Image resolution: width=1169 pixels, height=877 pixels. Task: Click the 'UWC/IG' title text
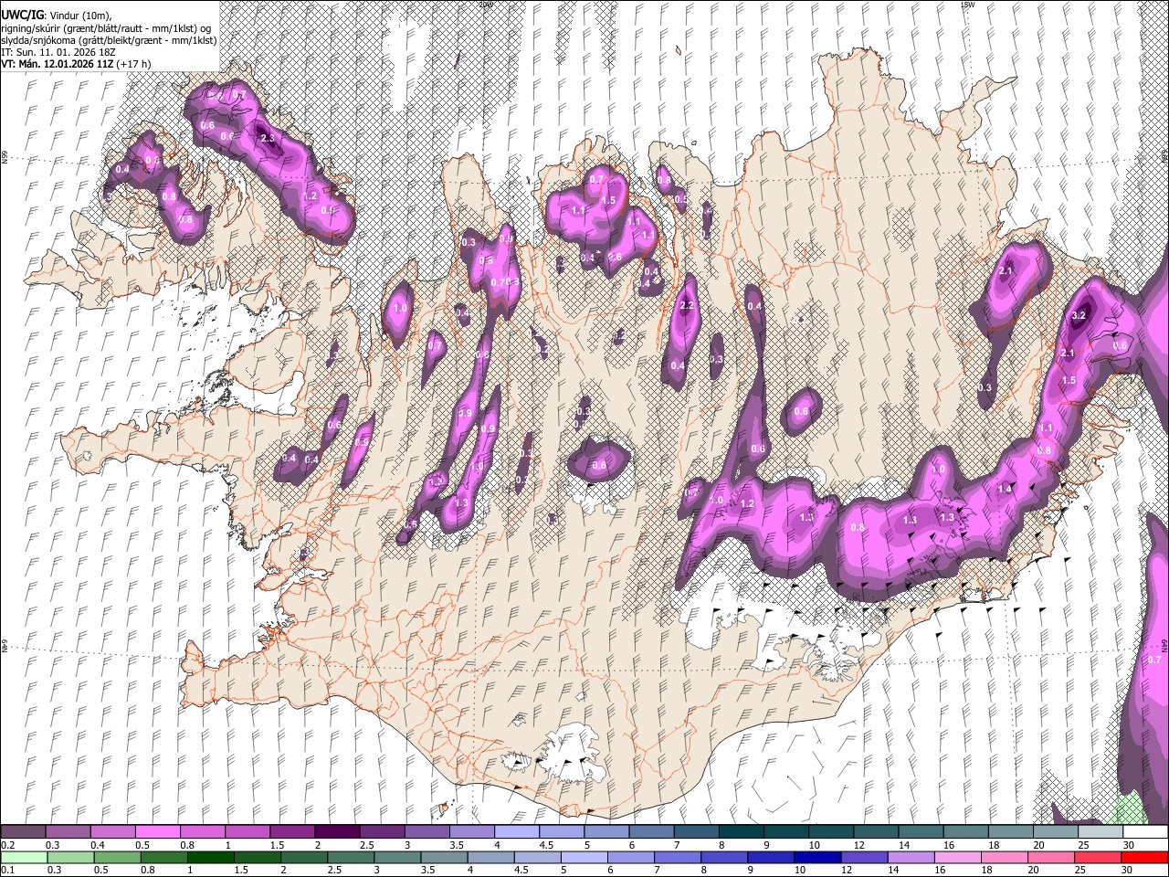coord(21,16)
